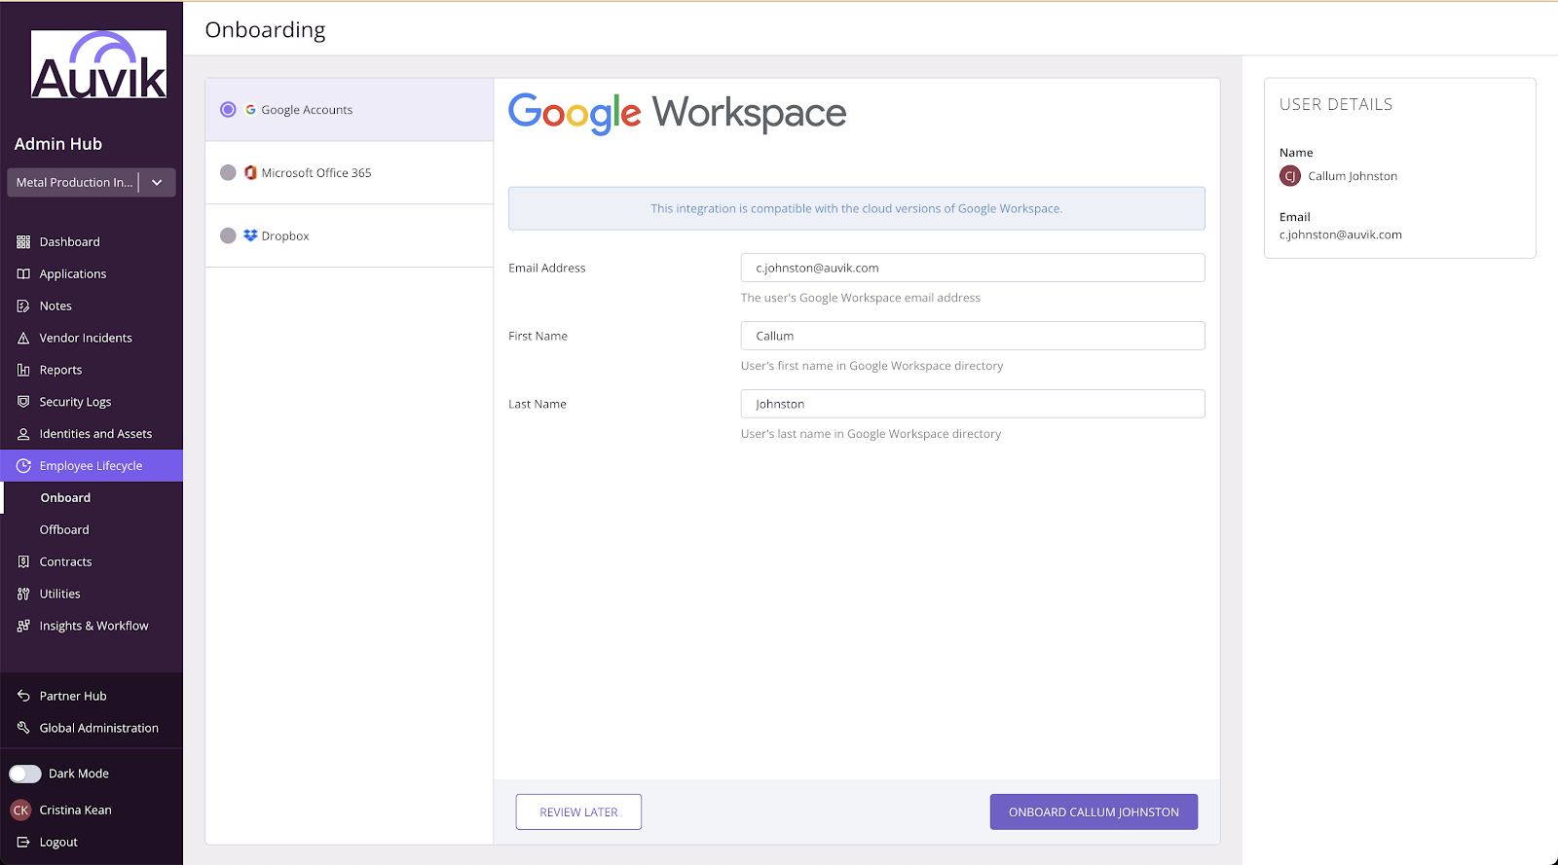Click the Logout link
The width and height of the screenshot is (1558, 865).
(58, 842)
